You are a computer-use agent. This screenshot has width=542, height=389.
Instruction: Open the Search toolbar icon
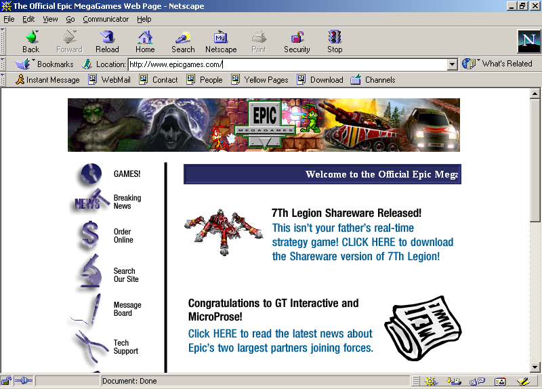(x=183, y=37)
